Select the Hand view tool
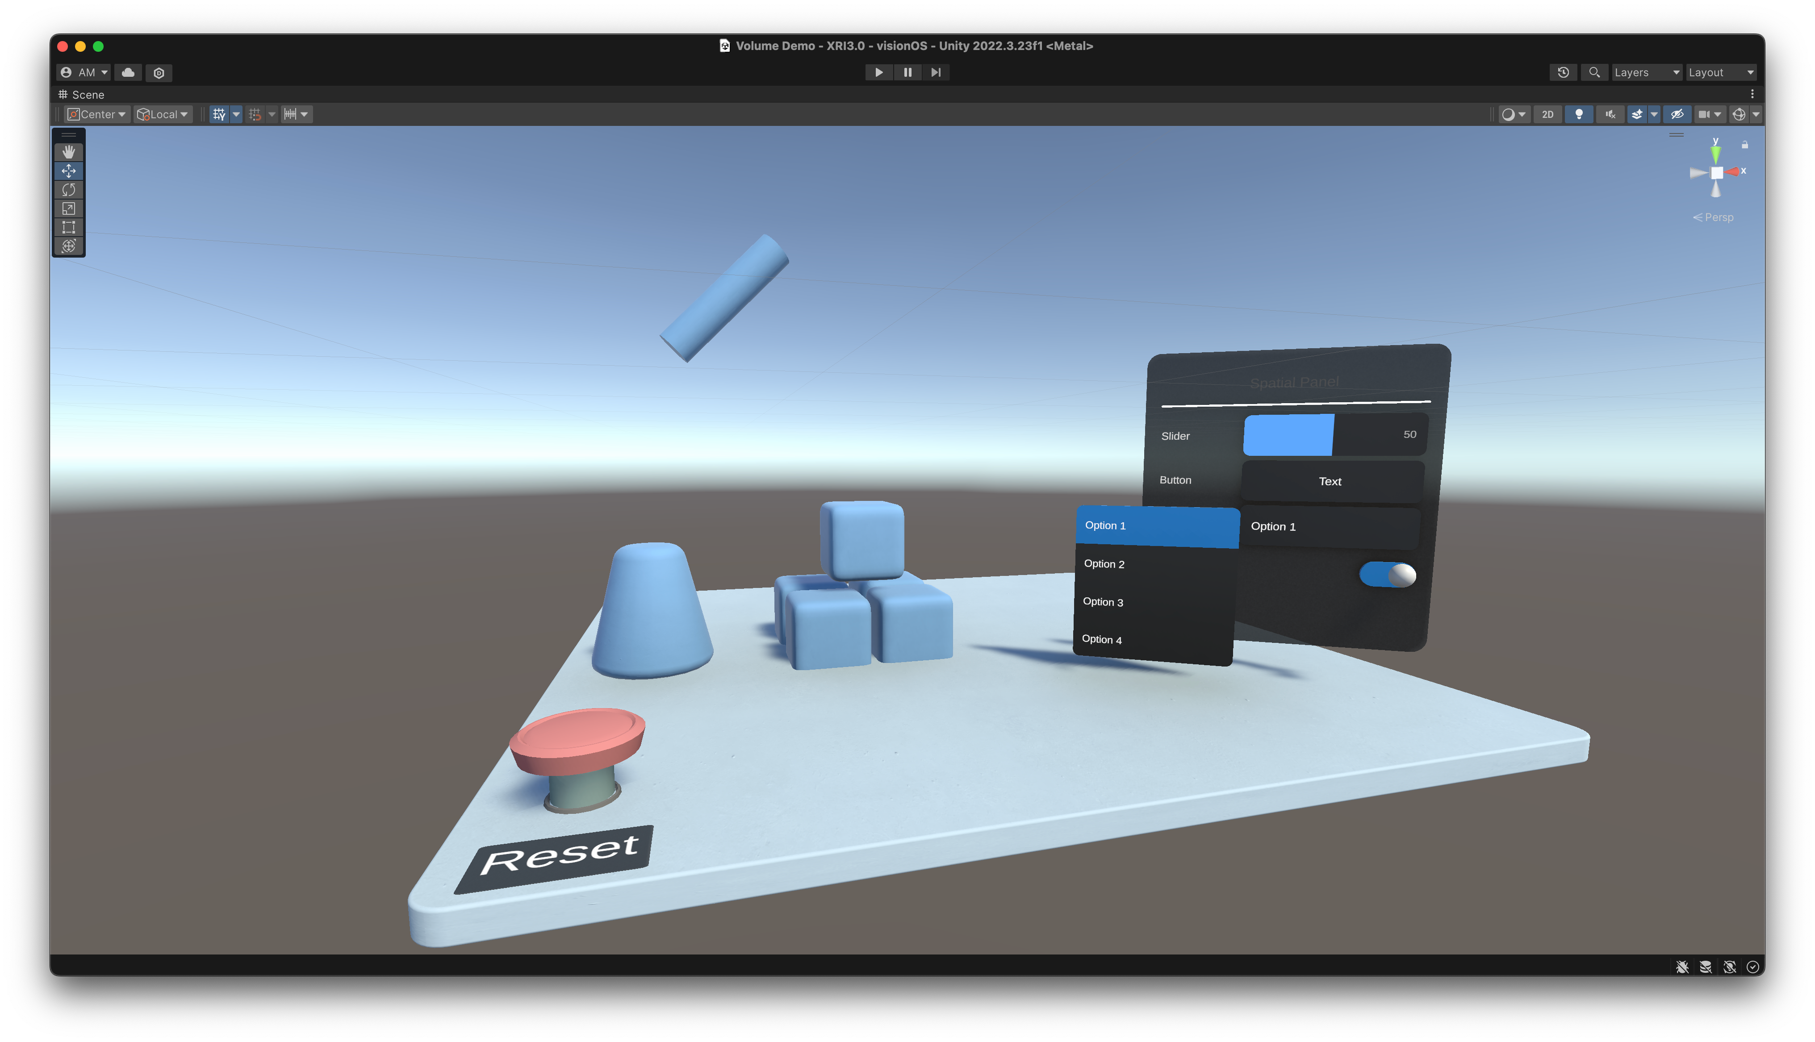The image size is (1815, 1042). [69, 152]
